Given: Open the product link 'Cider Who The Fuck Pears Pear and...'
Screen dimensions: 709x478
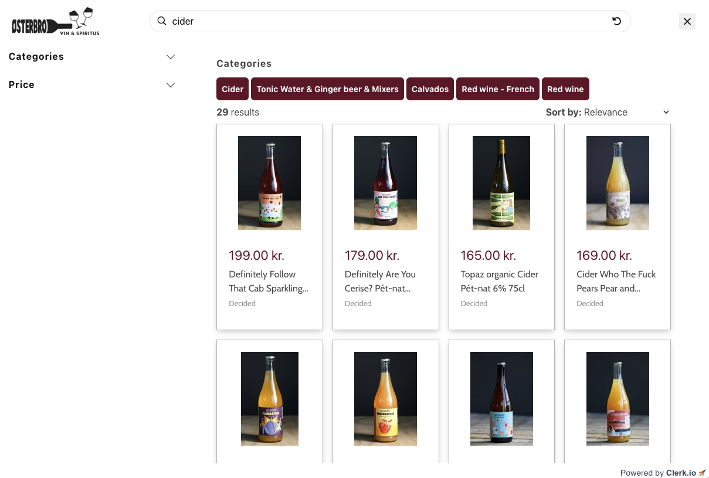Looking at the screenshot, I should click(616, 282).
